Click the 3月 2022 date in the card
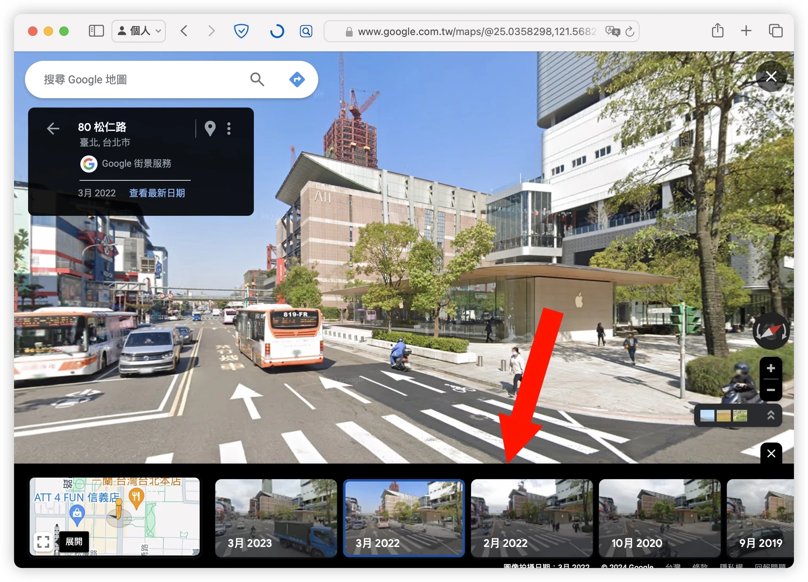The width and height of the screenshot is (808, 582). 97,193
